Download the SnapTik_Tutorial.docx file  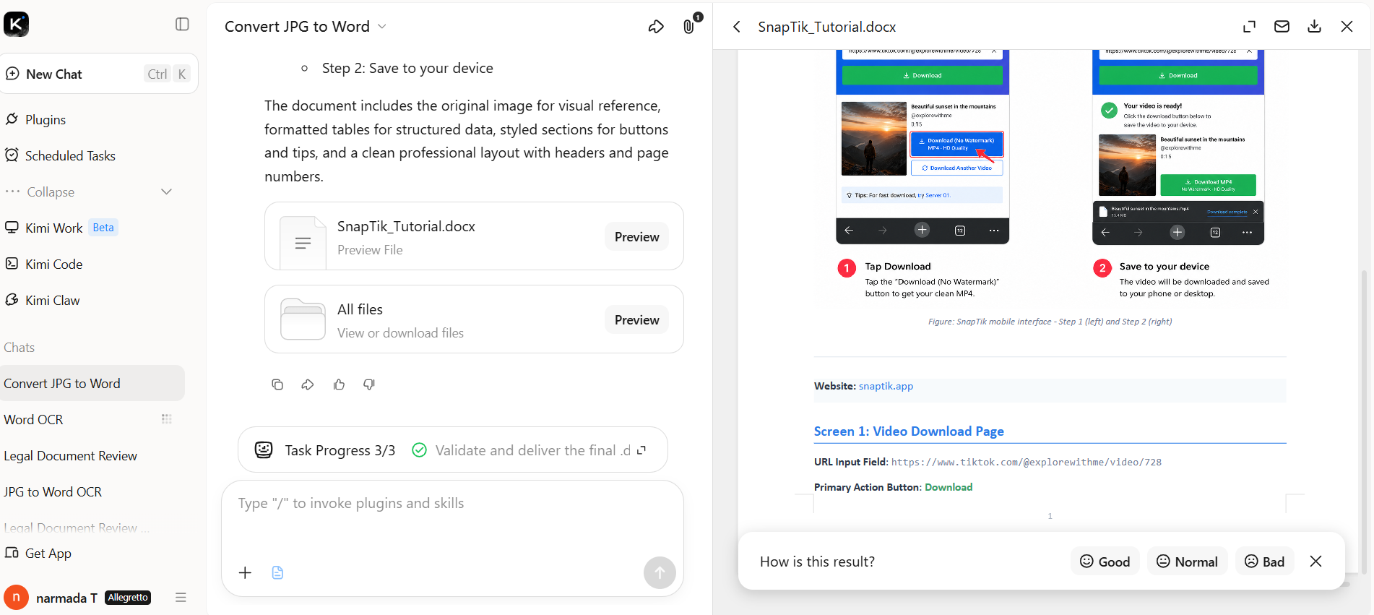[x=1315, y=27]
